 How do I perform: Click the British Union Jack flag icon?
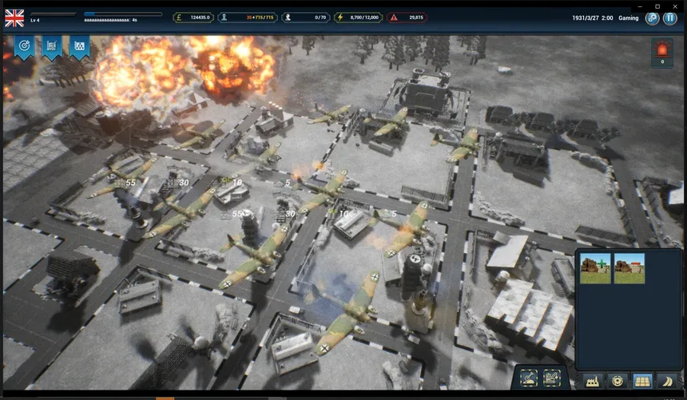tap(14, 18)
